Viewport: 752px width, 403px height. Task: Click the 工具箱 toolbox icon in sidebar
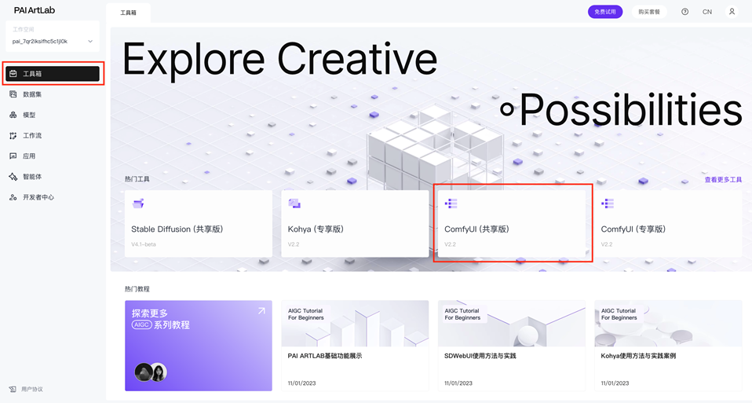click(13, 73)
